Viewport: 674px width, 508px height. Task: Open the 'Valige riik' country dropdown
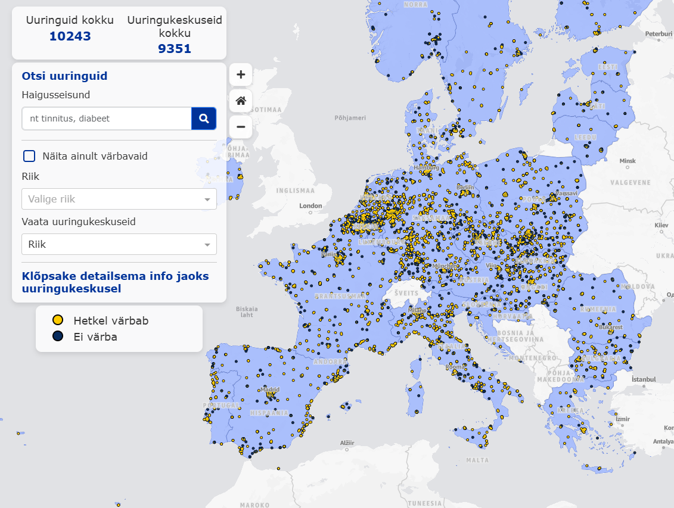click(113, 199)
